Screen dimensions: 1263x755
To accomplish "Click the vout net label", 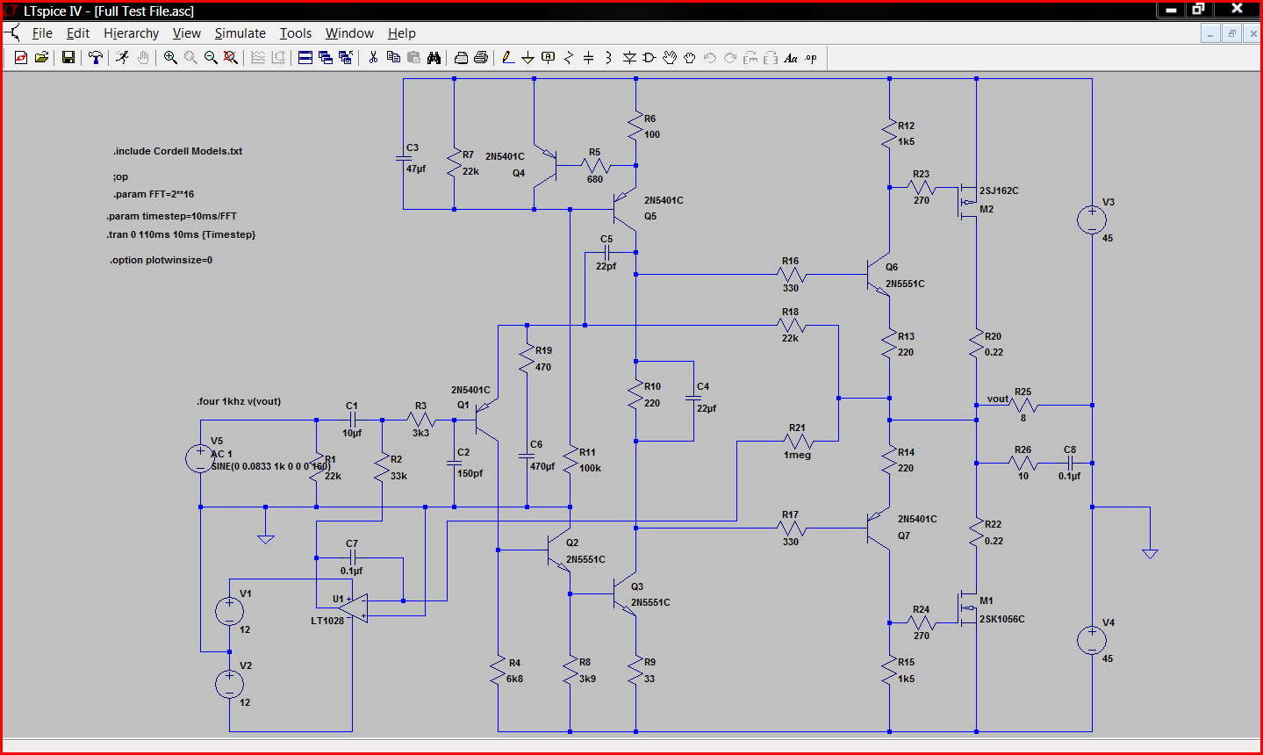I will 998,399.
